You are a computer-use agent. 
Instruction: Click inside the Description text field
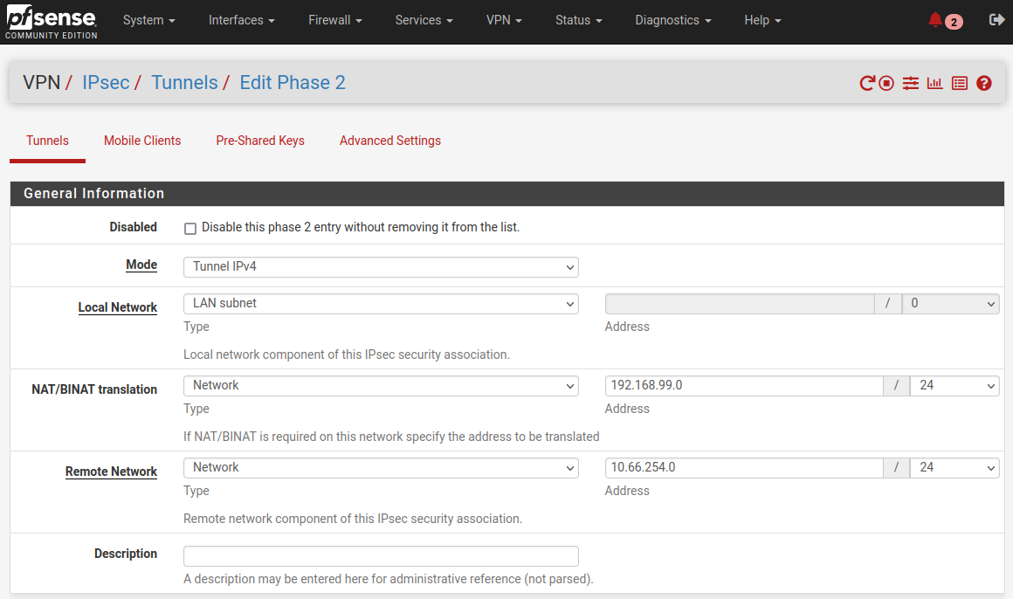[x=381, y=555]
